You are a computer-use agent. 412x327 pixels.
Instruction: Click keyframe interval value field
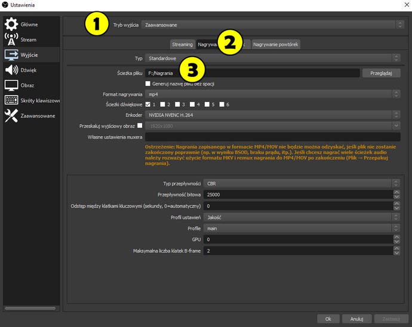[299, 206]
